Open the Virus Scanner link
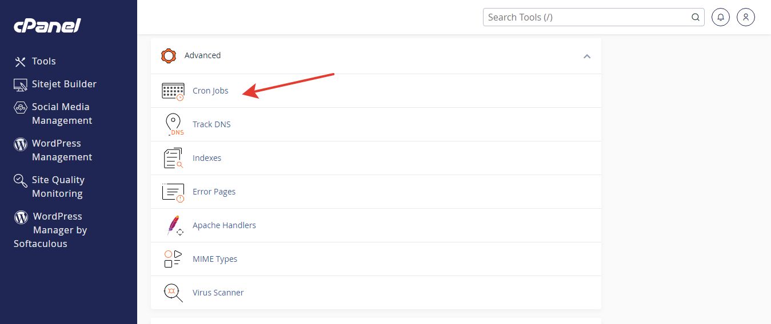This screenshot has height=324, width=771. tap(218, 293)
